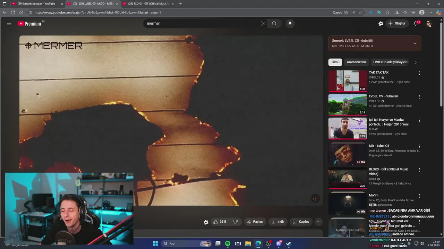Reload the page
The height and width of the screenshot is (249, 444).
coord(13,12)
